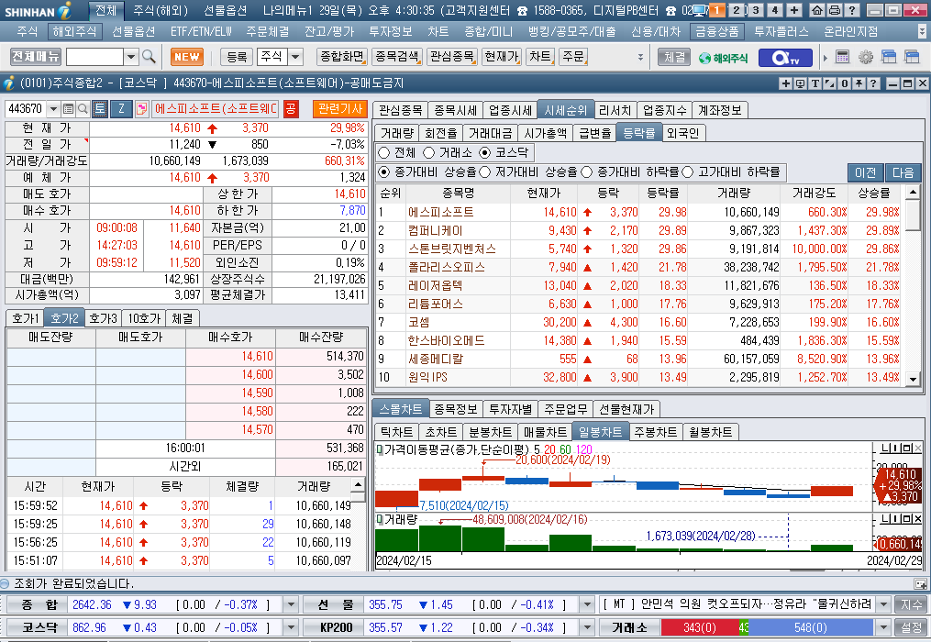The image size is (931, 642).
Task: Click the 등록 button in toolbar
Action: (237, 57)
